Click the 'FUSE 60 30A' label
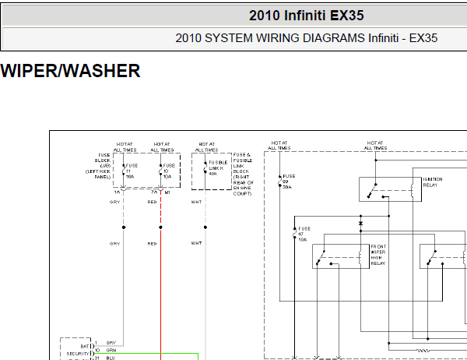This screenshot has height=360, width=467. tap(289, 182)
